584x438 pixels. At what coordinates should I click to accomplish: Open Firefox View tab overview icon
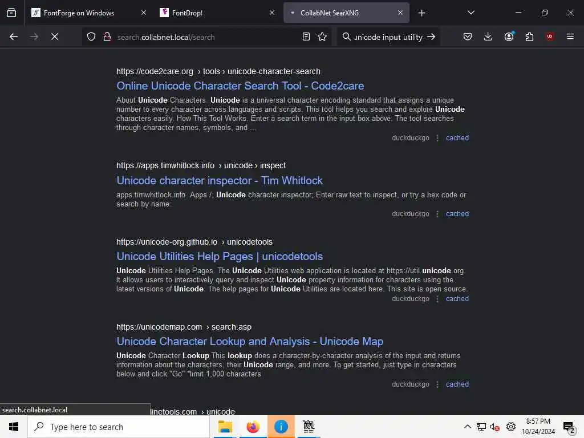(x=11, y=13)
